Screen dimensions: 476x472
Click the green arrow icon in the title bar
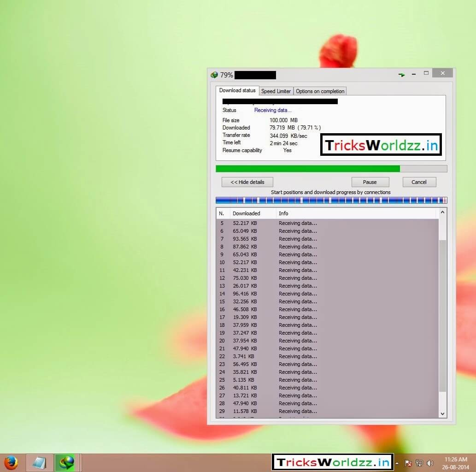pos(402,74)
